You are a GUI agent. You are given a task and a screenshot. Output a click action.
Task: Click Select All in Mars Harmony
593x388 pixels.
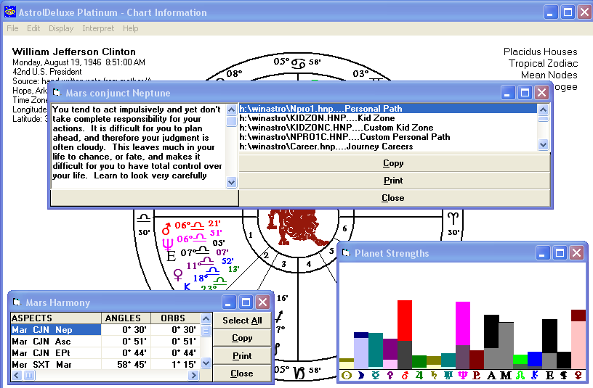click(x=242, y=321)
